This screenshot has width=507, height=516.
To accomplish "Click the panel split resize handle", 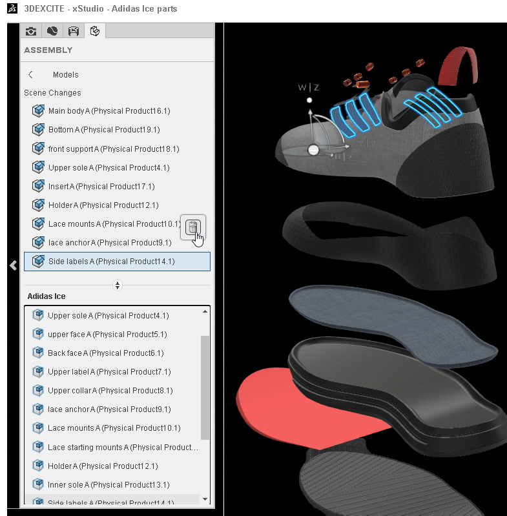I will (x=118, y=285).
